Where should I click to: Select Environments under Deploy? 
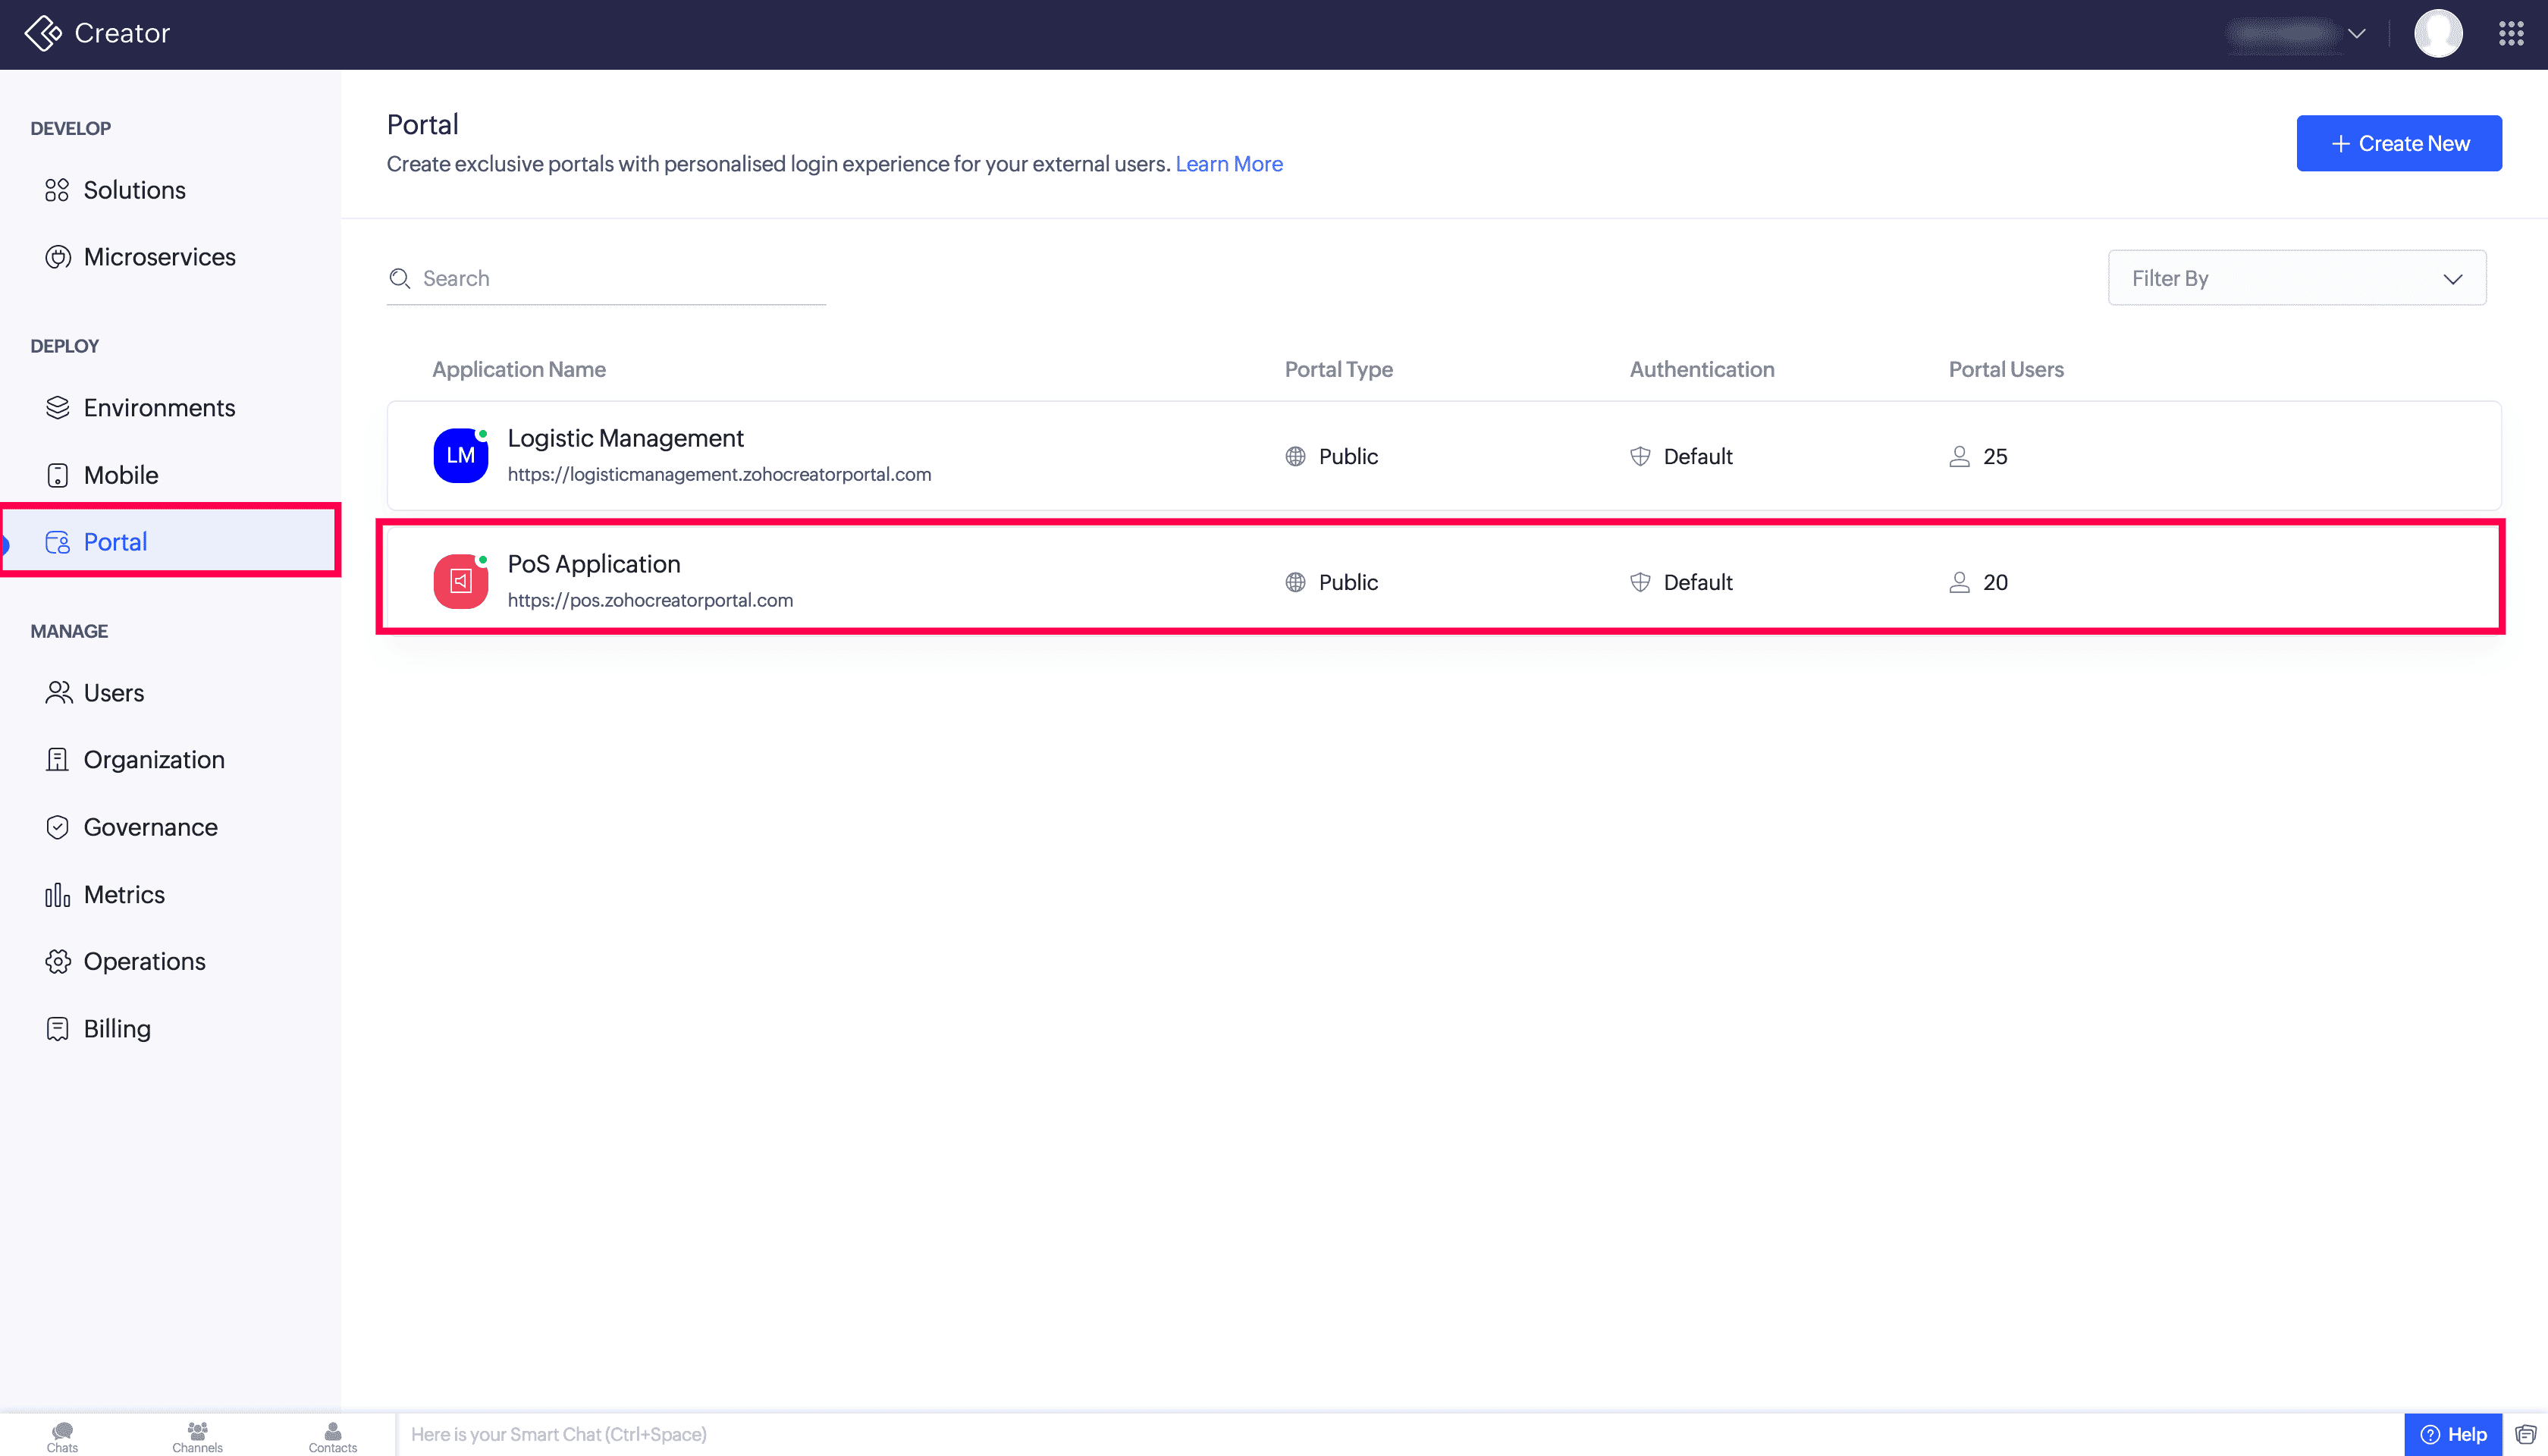(159, 408)
